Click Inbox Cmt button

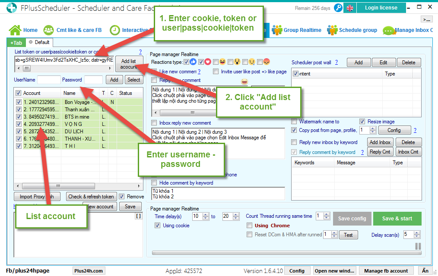coord(408,152)
